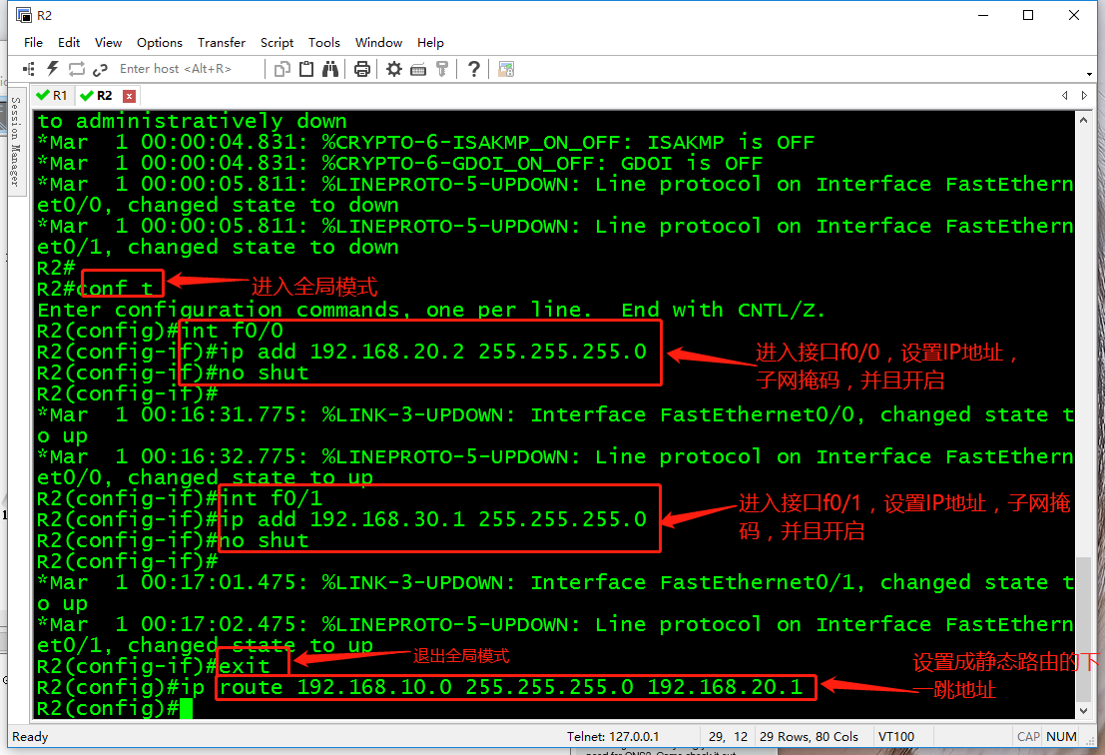Screen dimensions: 1105x755
Task: Expand the vertical Session Manager panel
Action: click(15, 141)
